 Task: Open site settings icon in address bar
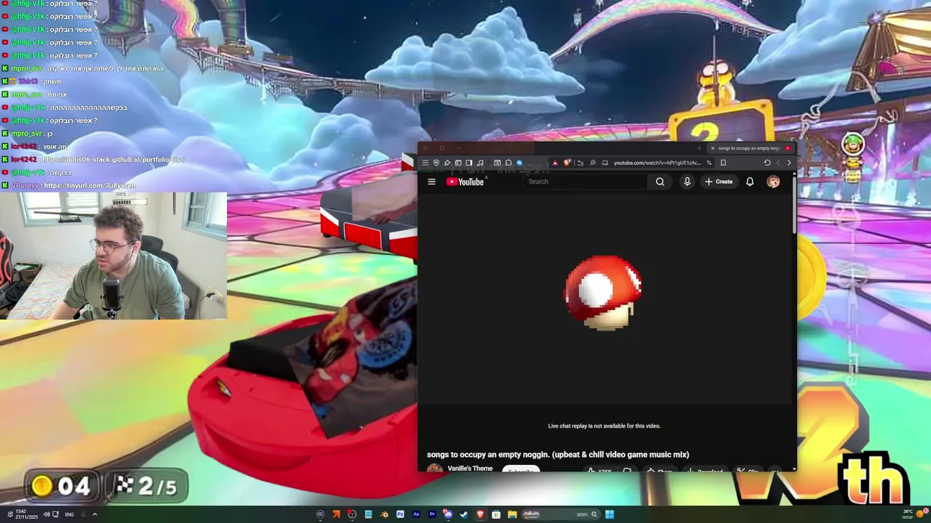709,163
